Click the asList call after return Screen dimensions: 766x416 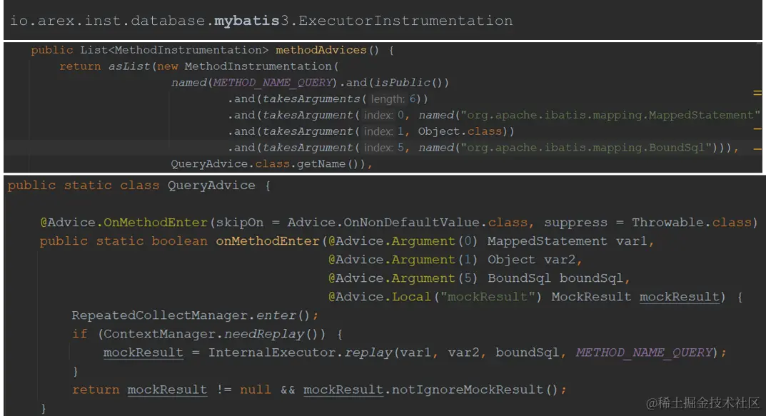coord(129,66)
